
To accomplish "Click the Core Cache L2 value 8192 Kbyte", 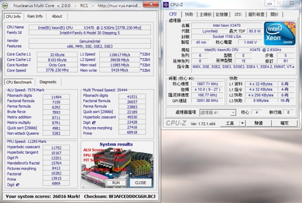I will click(x=57, y=60).
